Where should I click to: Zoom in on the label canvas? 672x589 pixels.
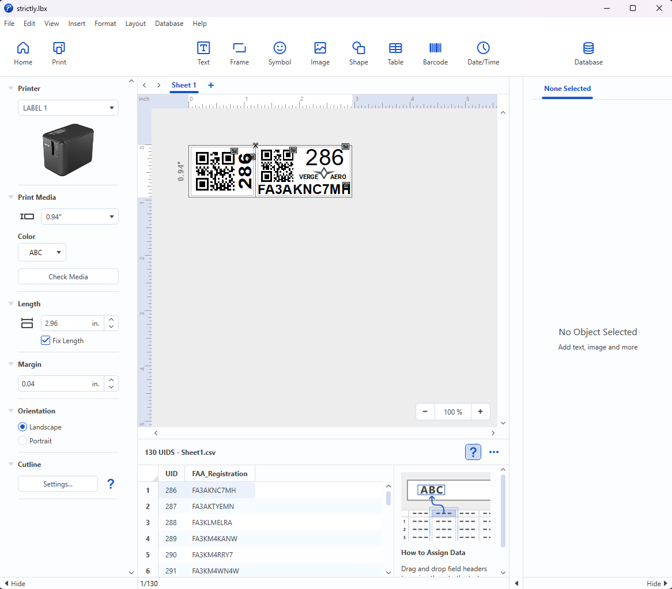[x=480, y=412]
